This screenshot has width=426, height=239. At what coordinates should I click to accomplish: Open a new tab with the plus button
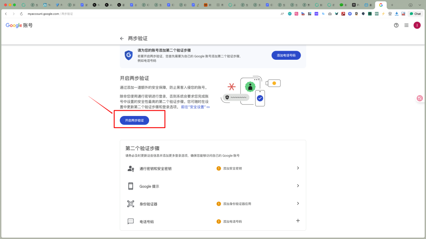point(392,5)
